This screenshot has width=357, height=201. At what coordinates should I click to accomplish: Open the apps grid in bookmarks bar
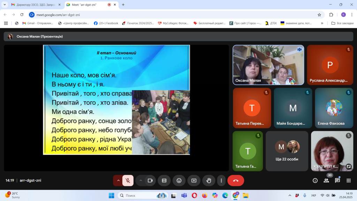tap(6, 23)
